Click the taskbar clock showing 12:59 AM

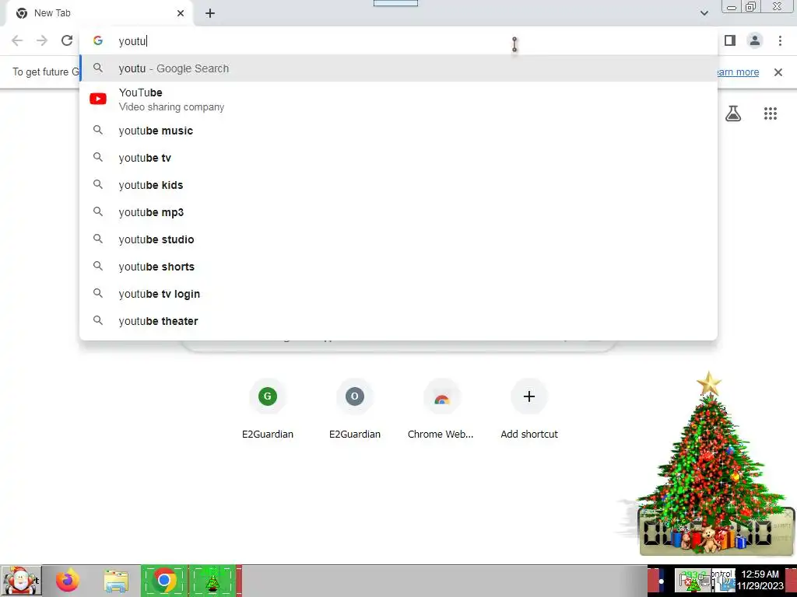760,580
